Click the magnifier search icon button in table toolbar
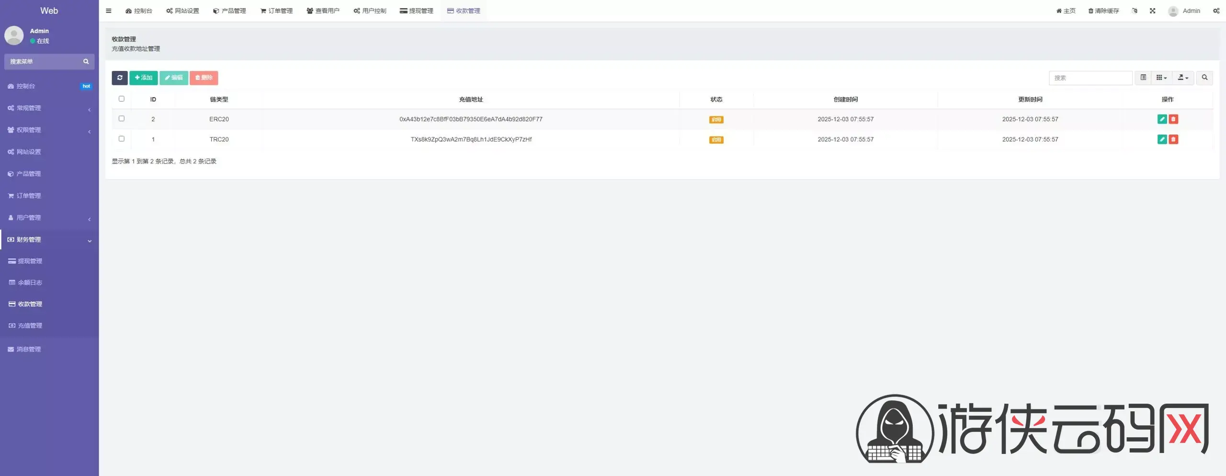Screen dimensions: 1226x476 coord(1204,78)
